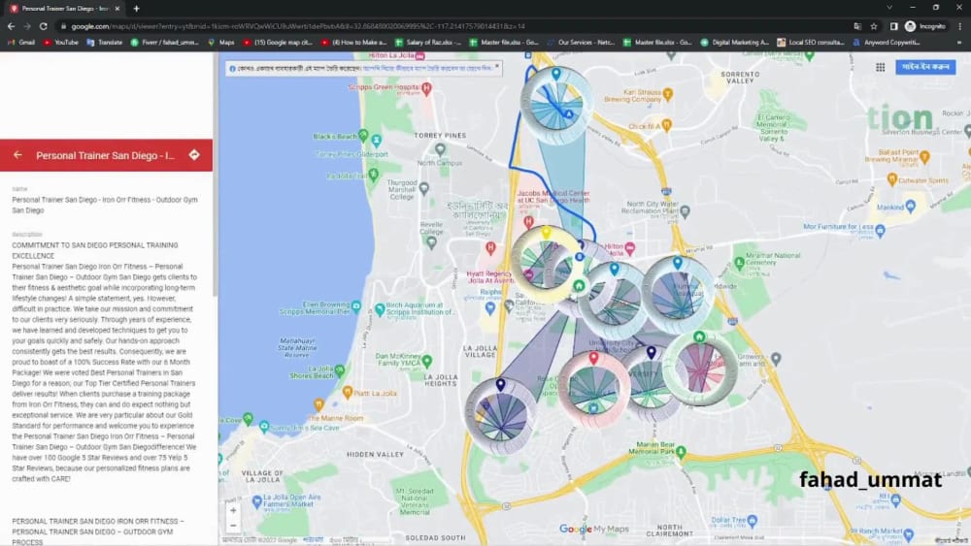Select the dark navy pin at bottom-left ring
This screenshot has height=546, width=971.
coord(500,385)
